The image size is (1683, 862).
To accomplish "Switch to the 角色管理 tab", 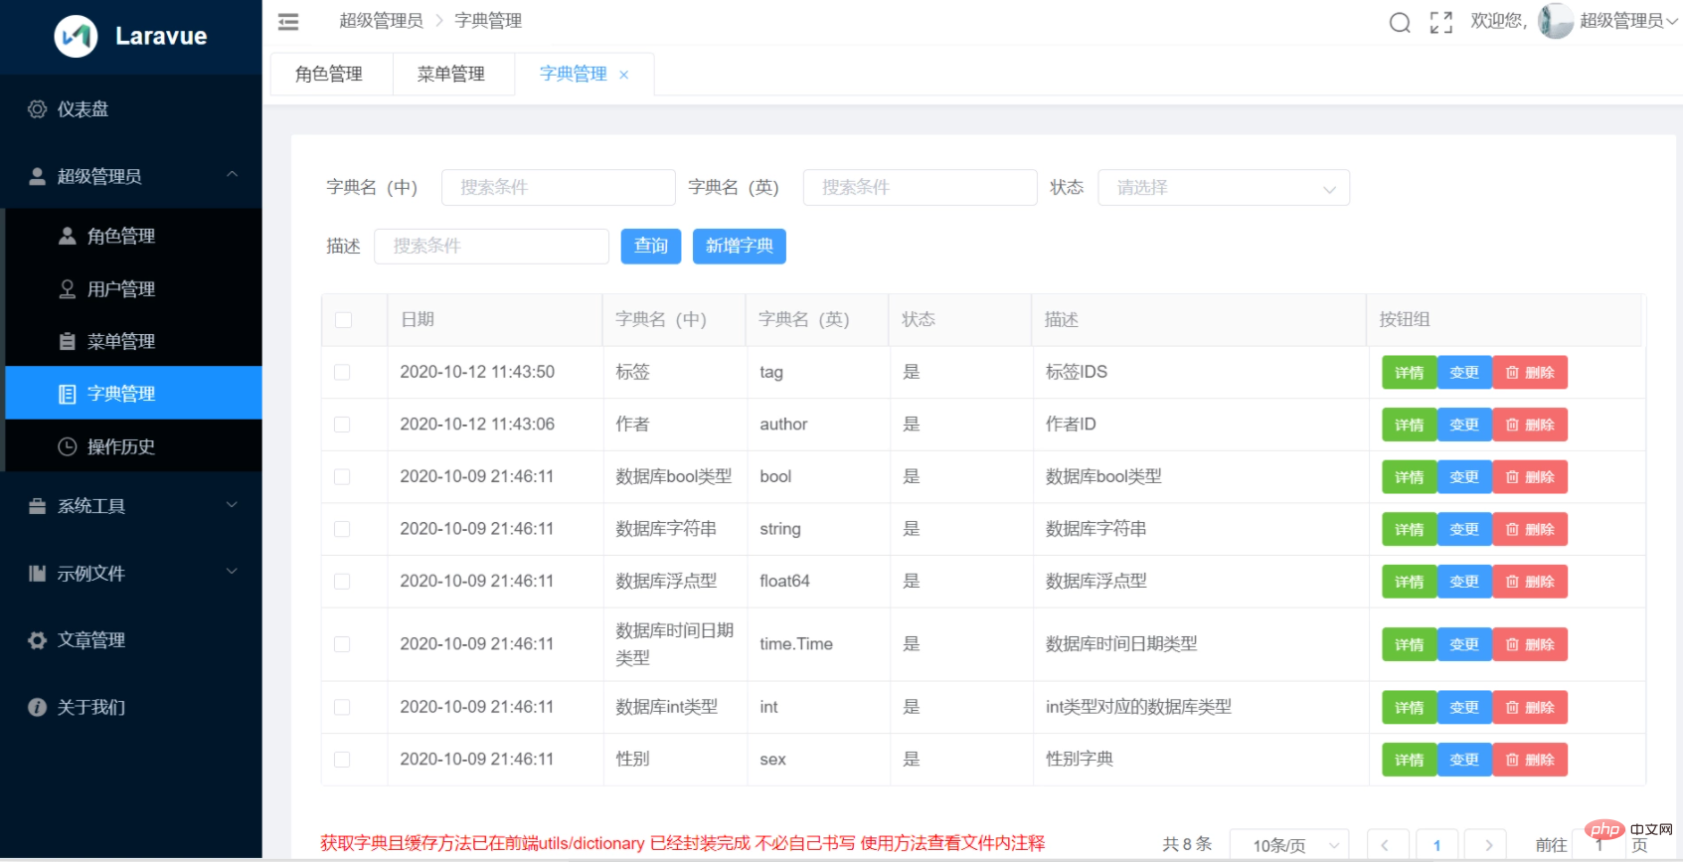I will click(x=329, y=75).
